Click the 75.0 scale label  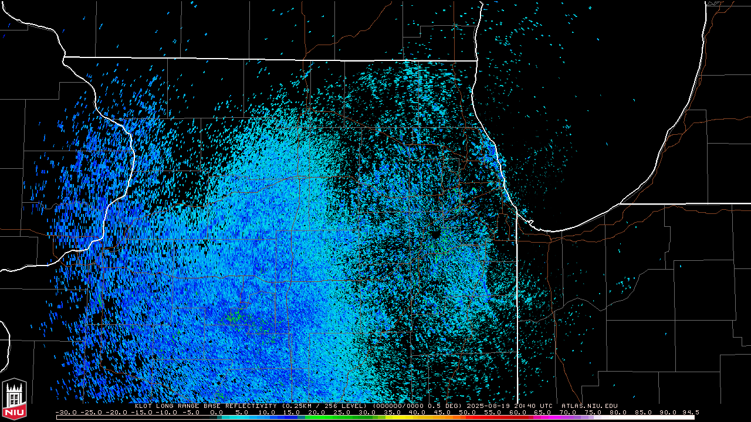point(593,412)
